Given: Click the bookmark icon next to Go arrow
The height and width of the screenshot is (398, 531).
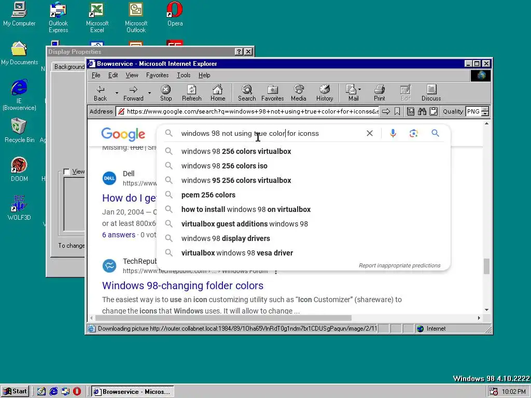Looking at the screenshot, I should click(x=397, y=111).
